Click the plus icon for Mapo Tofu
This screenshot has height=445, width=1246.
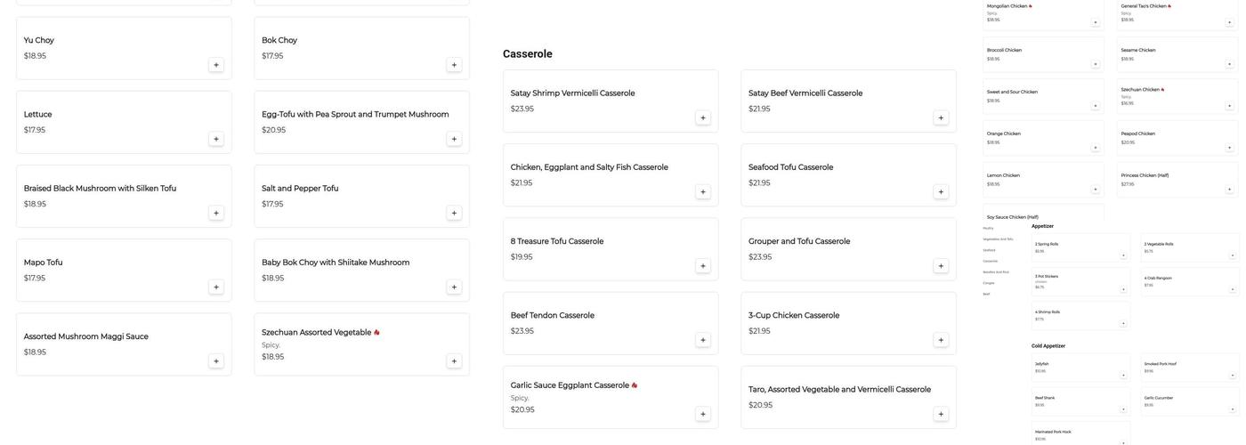click(x=216, y=287)
